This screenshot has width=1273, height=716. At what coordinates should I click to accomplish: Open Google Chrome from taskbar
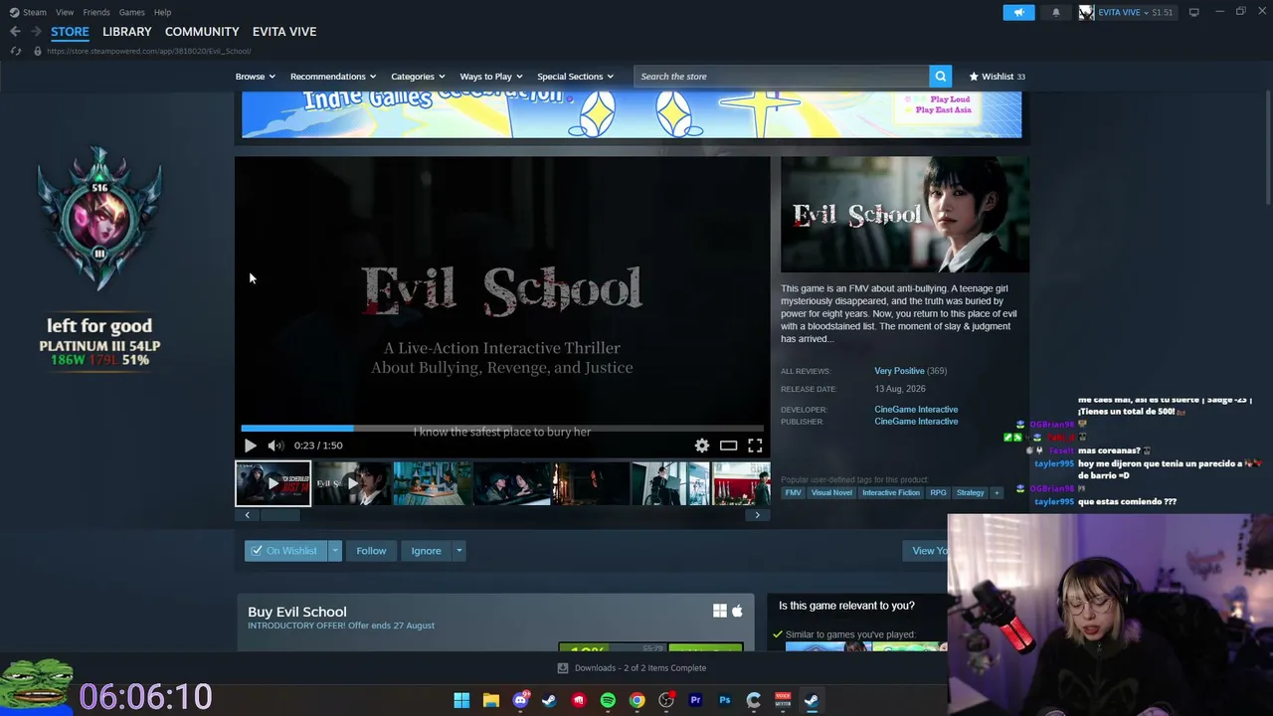(x=636, y=700)
